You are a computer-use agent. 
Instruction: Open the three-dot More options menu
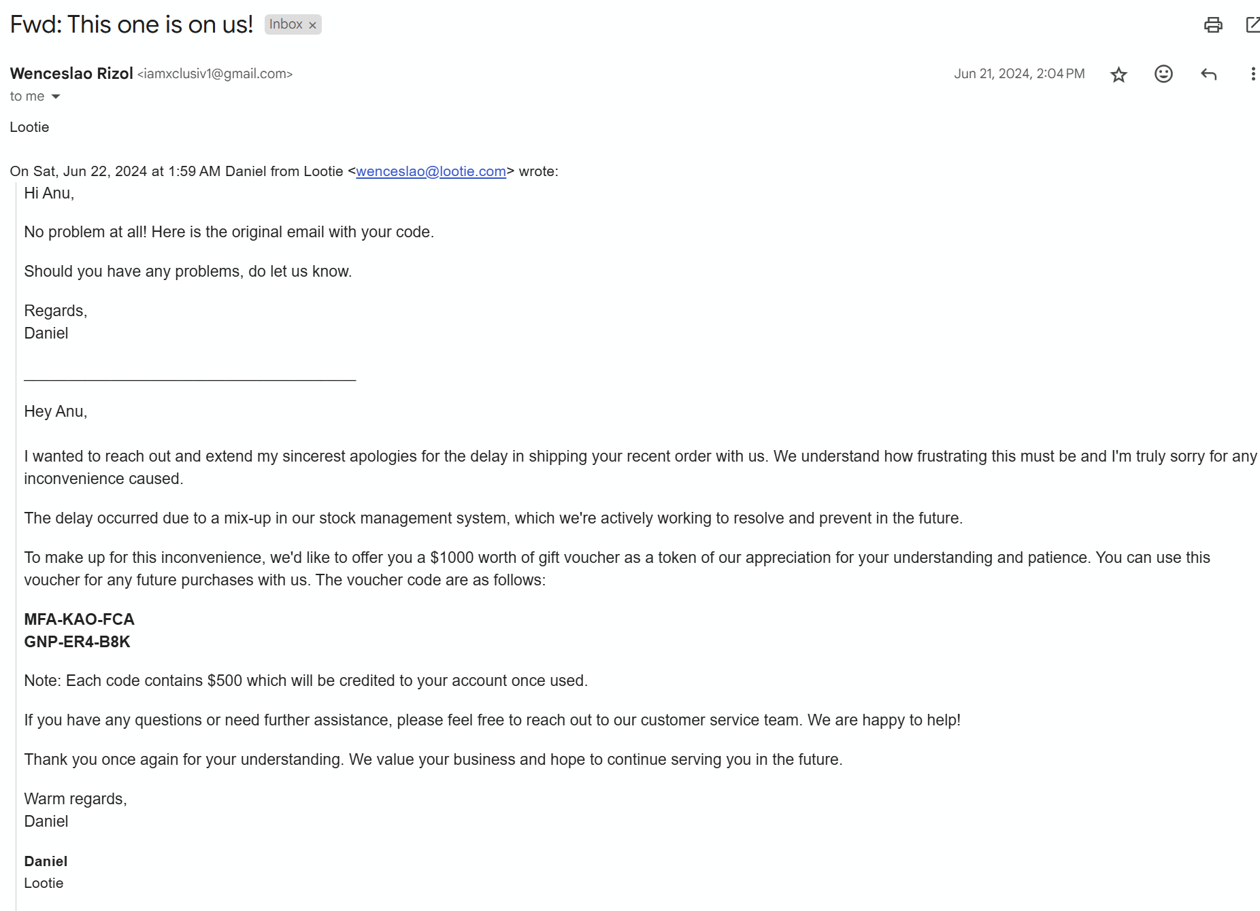click(x=1253, y=73)
